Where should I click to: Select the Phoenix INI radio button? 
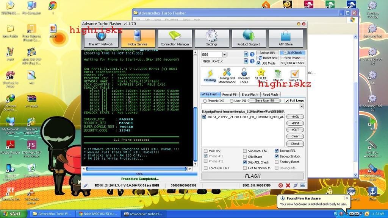[x=205, y=101]
